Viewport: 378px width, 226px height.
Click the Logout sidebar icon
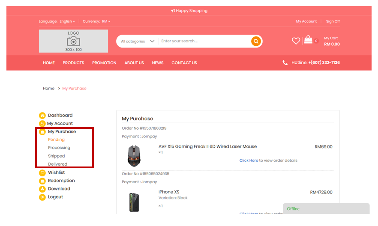[x=42, y=197]
